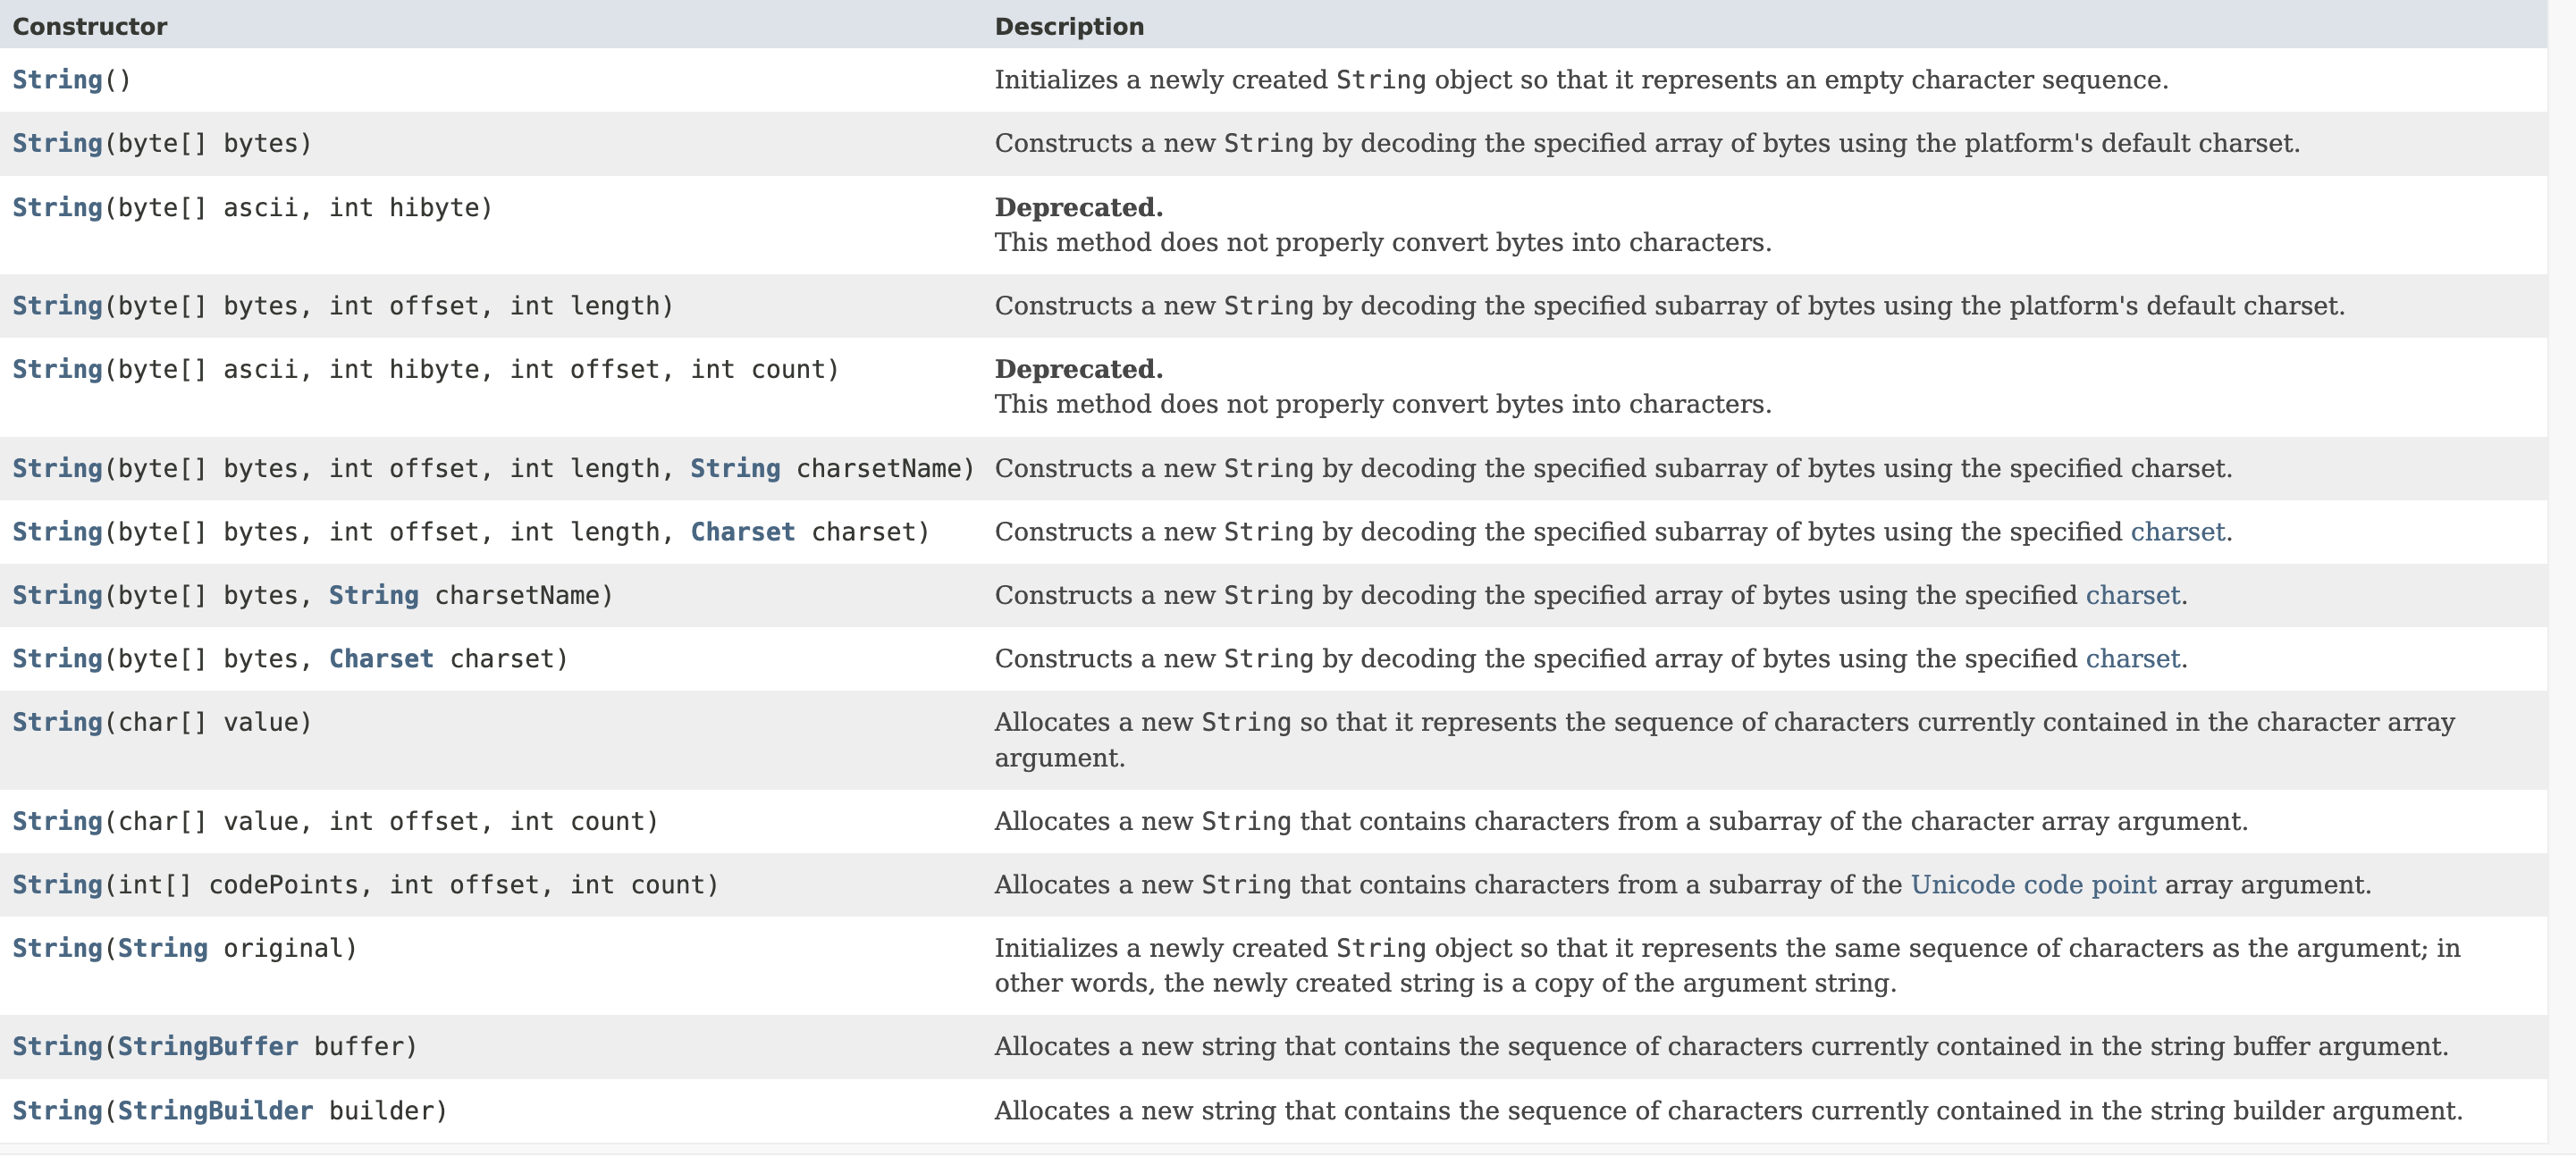
Task: Click the StringBuffer type link
Action: pos(208,1046)
